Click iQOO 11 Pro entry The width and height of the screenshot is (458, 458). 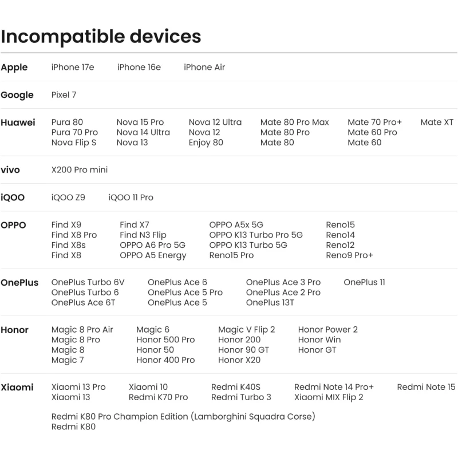[131, 198]
